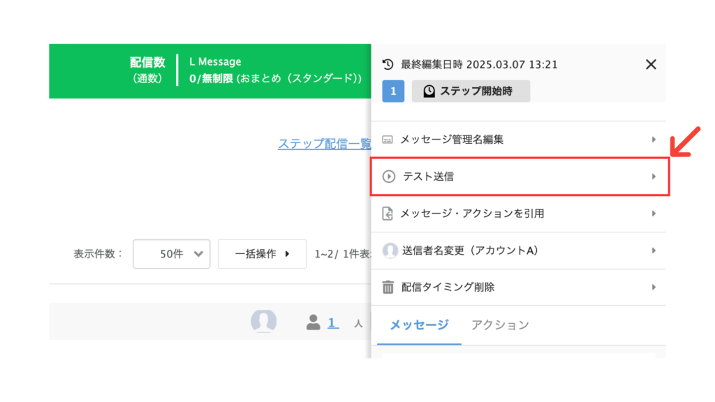715x402 pixels.
Task: Expand arrow on メッセージ管理名編集 row
Action: click(654, 140)
